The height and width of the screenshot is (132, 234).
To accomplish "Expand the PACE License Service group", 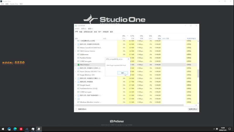I will (x=75, y=51).
